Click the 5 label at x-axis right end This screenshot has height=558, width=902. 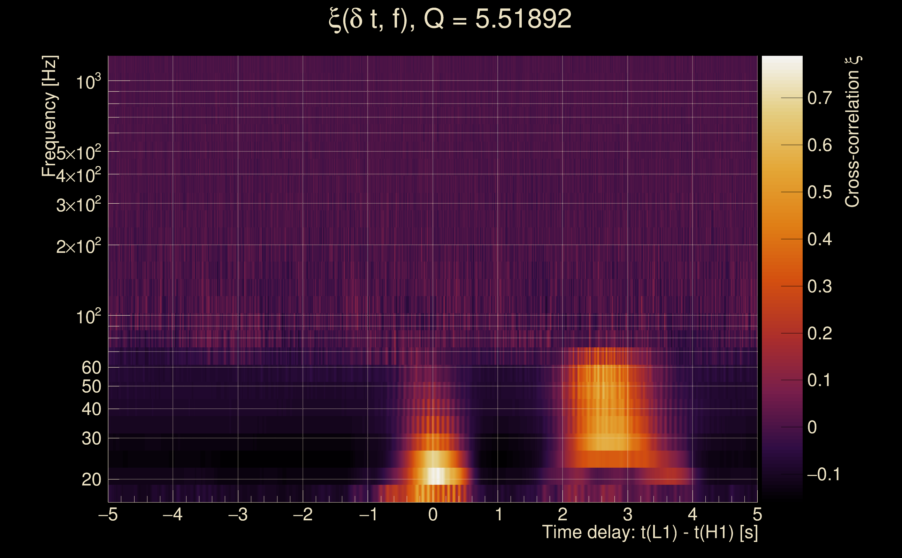(757, 514)
